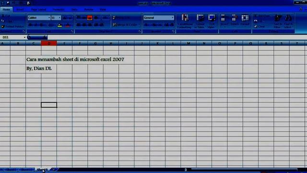Open the Office button menu
This screenshot has height=173, width=307.
pos(2,3)
